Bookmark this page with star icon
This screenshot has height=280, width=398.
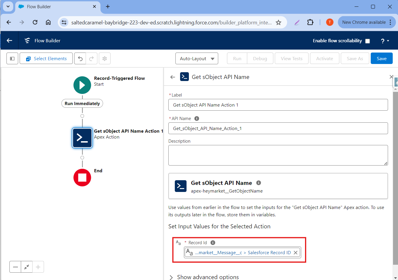(x=279, y=22)
